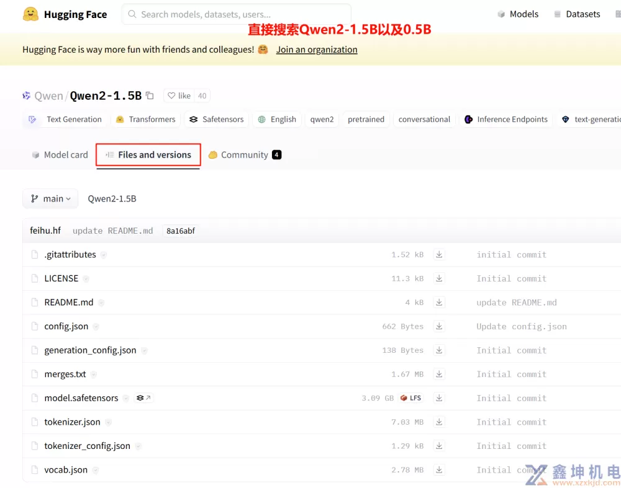This screenshot has height=488, width=621.
Task: Click the Transformers tag
Action: (x=146, y=120)
